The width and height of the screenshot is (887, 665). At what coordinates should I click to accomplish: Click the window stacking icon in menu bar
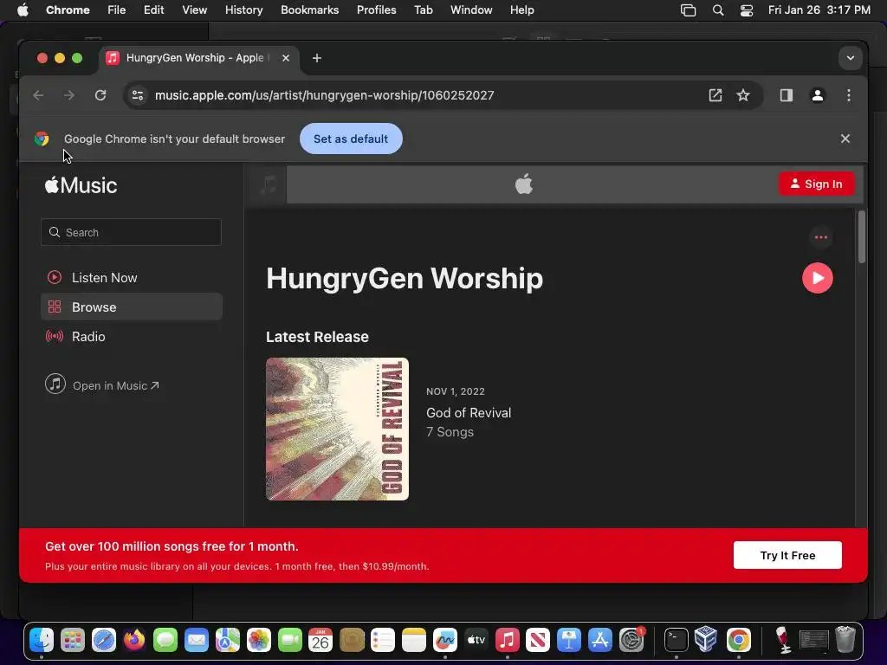pos(688,10)
